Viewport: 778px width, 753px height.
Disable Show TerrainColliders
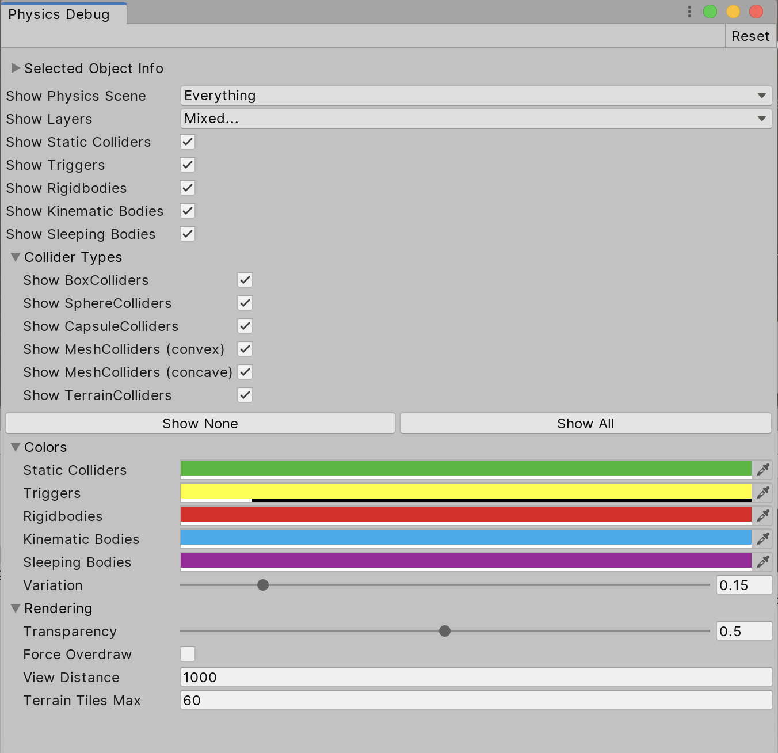point(245,395)
